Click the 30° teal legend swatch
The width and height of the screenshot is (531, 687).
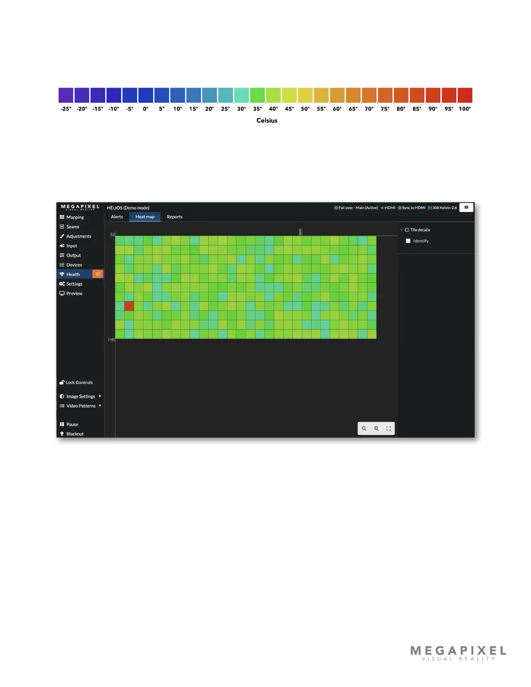pos(242,95)
